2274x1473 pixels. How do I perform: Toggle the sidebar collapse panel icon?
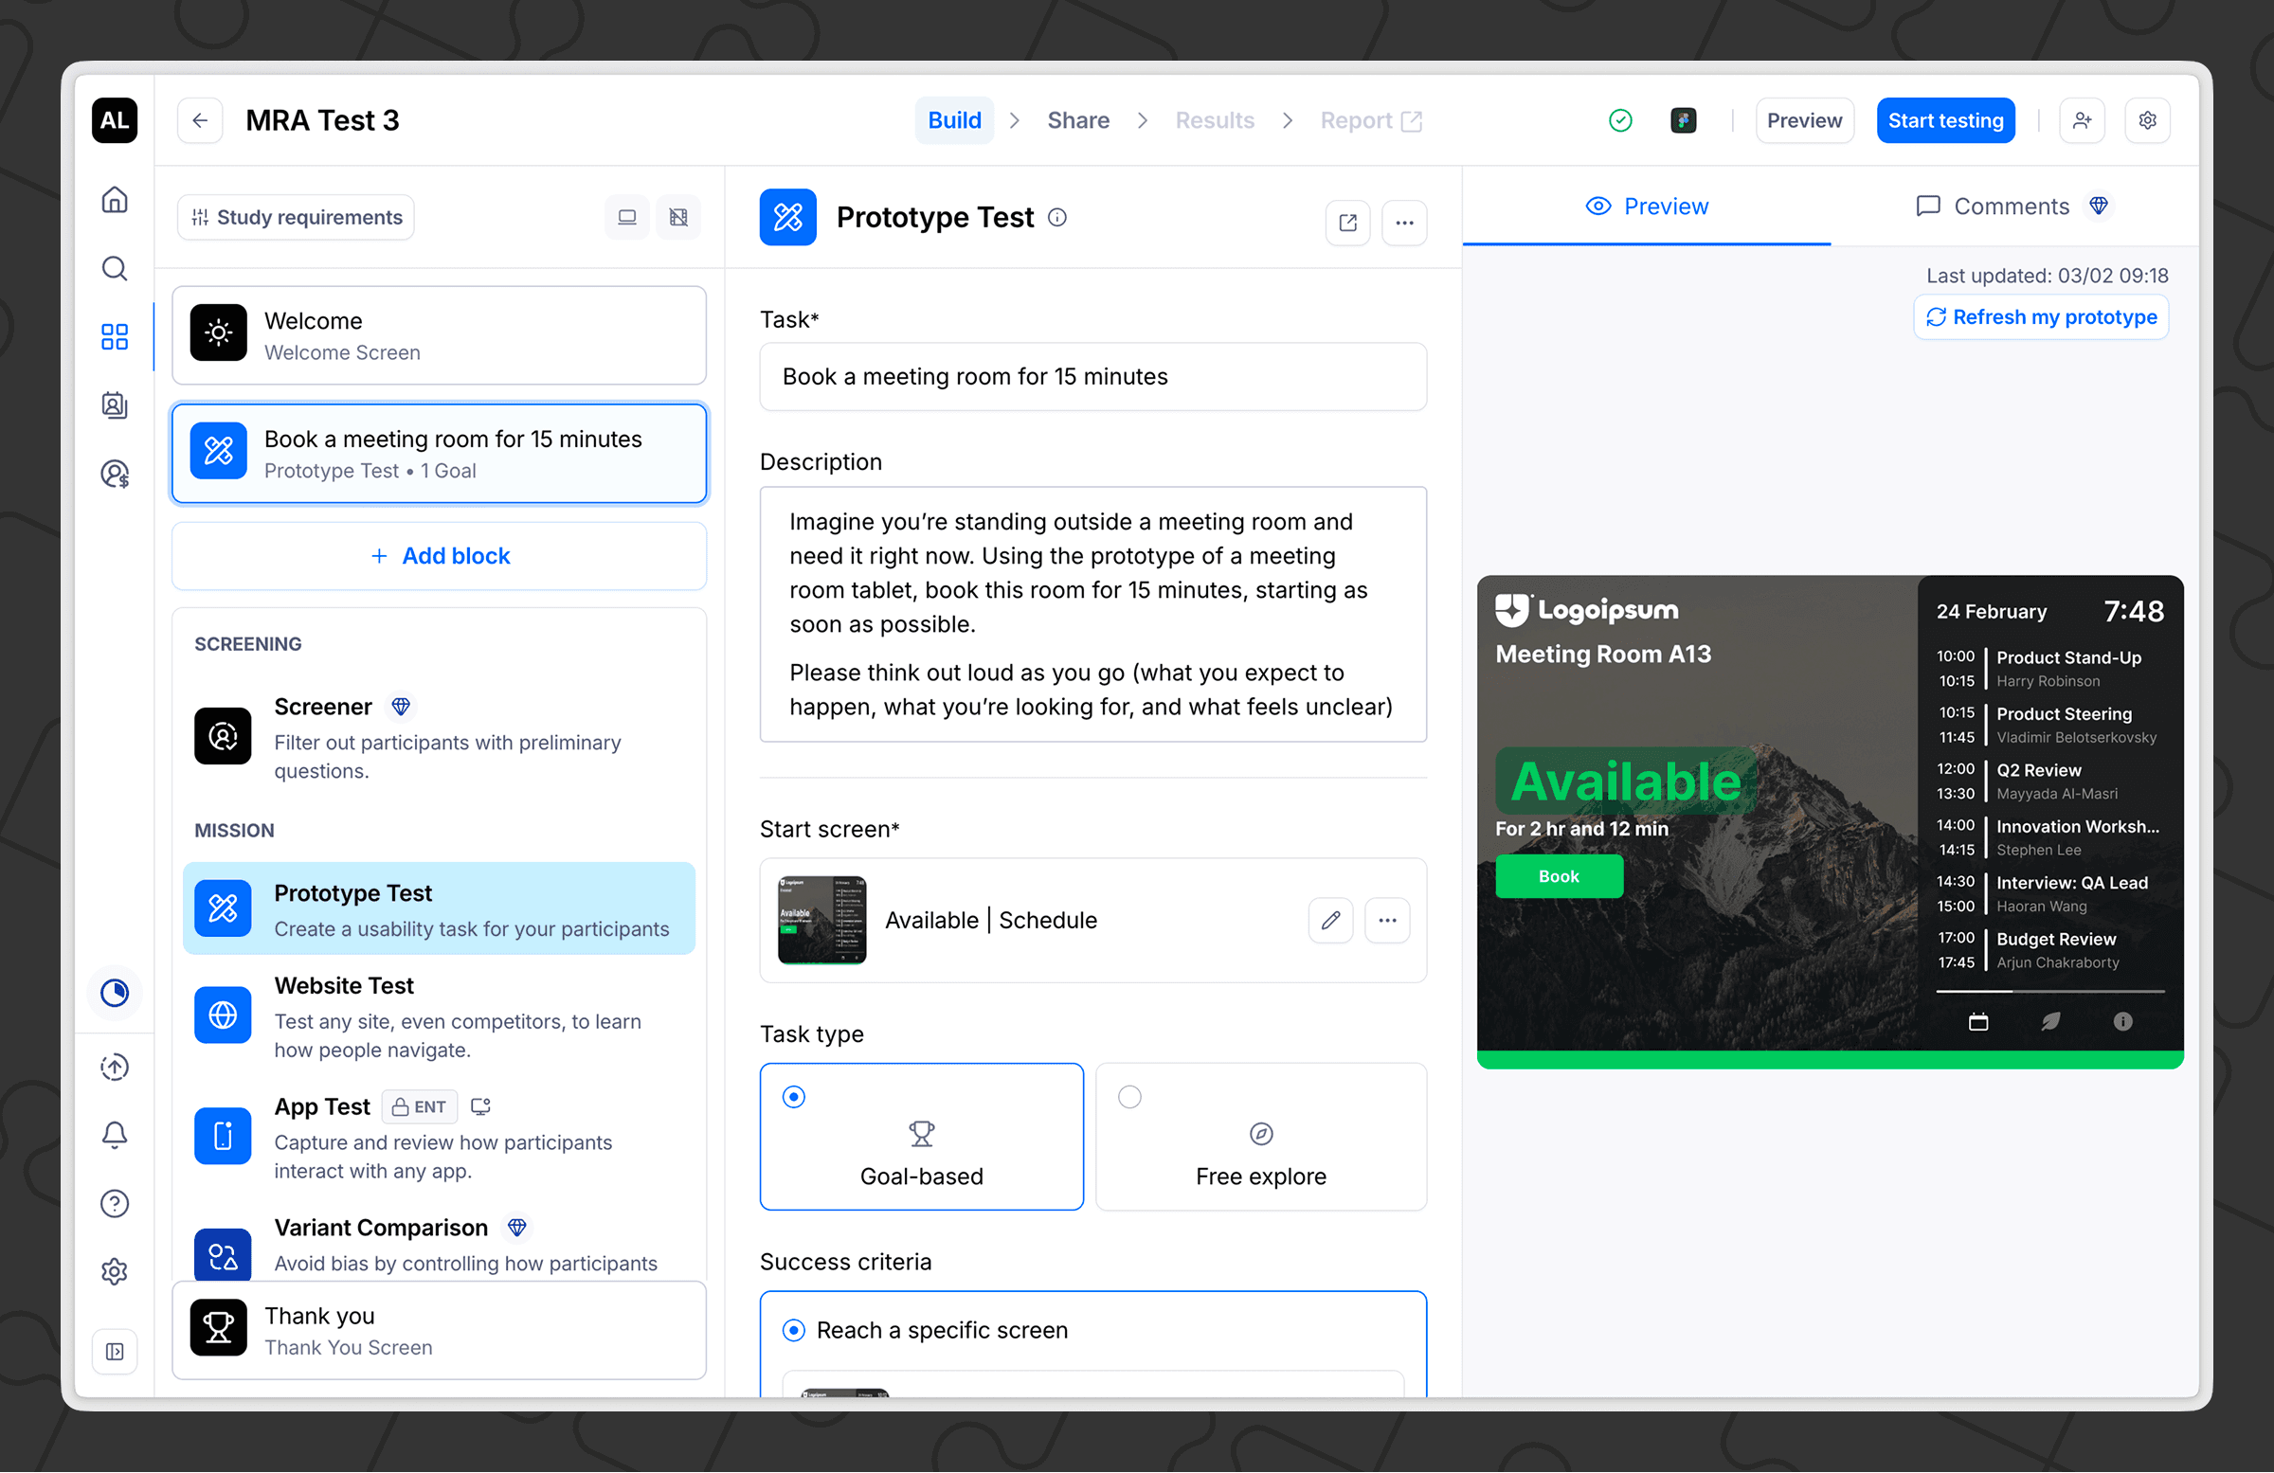click(115, 1352)
